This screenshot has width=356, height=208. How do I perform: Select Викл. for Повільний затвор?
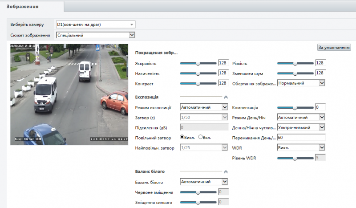182,137
